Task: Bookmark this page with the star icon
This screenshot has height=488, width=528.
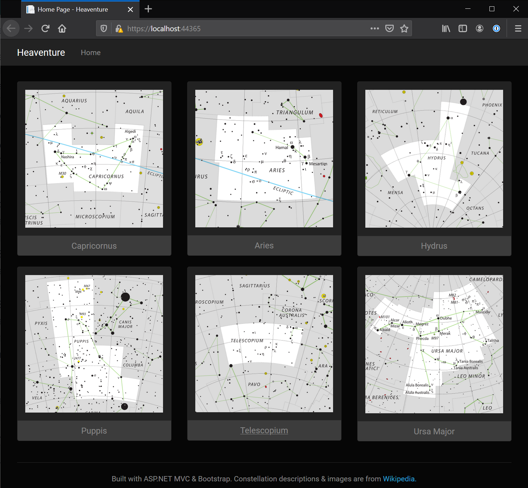Action: point(404,28)
